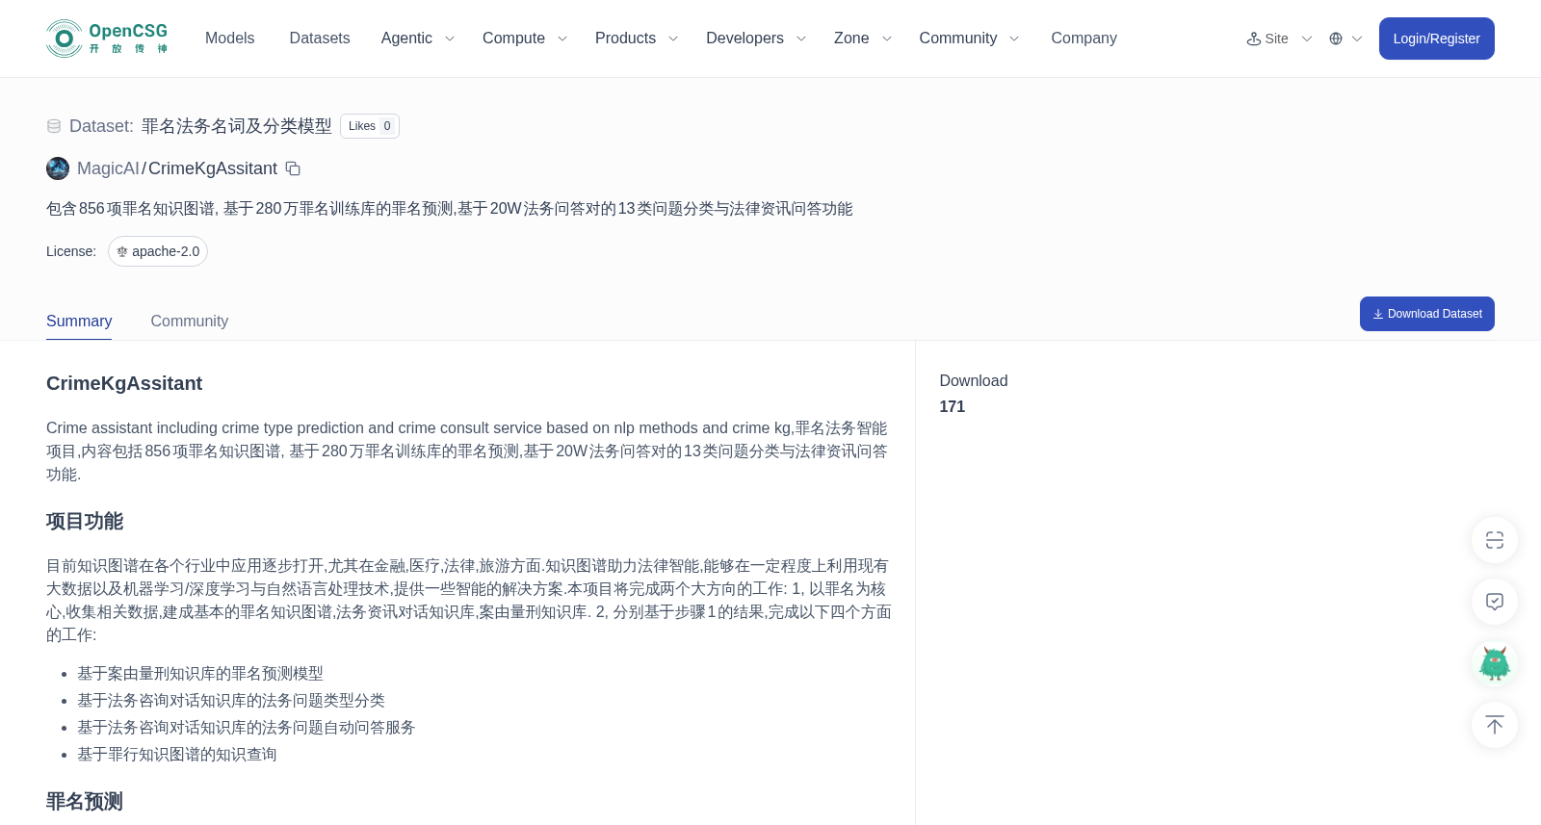Open the scan code floating icon
Image resolution: width=1541 pixels, height=825 pixels.
(x=1495, y=540)
